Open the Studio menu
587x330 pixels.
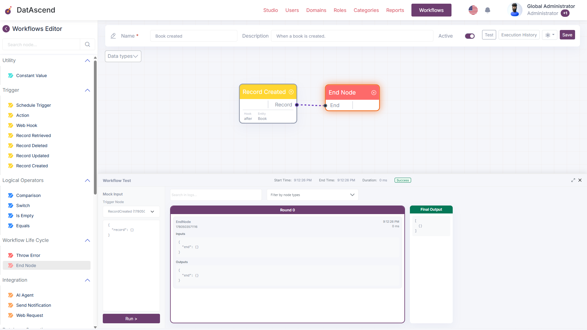coord(270,10)
